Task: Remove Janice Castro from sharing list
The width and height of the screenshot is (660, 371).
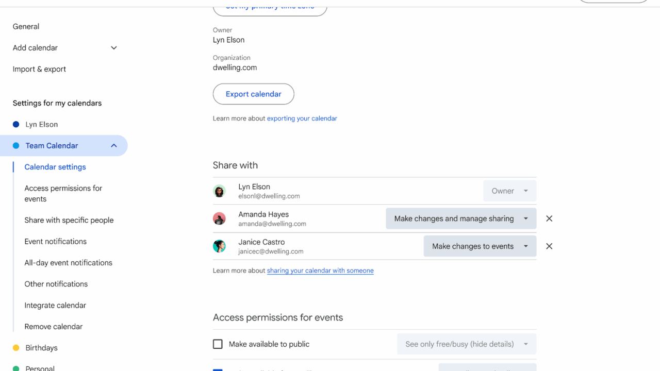Action: (549, 246)
